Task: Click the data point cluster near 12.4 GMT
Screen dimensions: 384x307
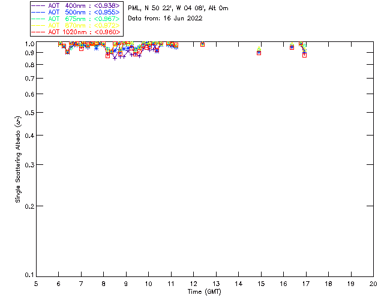Action: 202,44
